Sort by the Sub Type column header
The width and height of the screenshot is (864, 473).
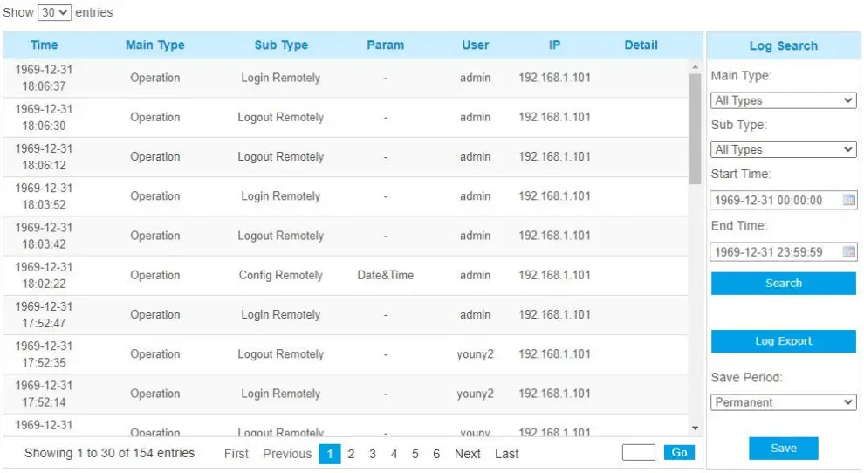tap(281, 45)
